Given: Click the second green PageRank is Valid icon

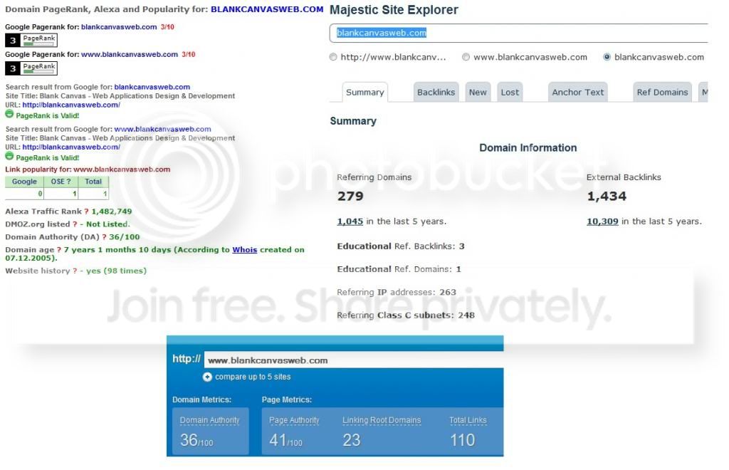Looking at the screenshot, I should coord(9,156).
